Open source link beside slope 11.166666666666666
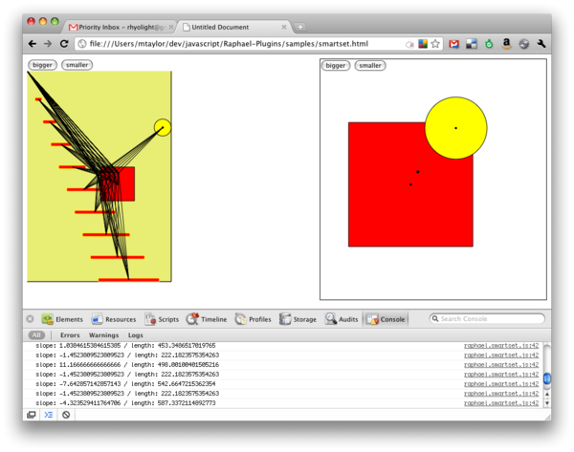Viewport: 574px width, 452px height. (x=501, y=365)
